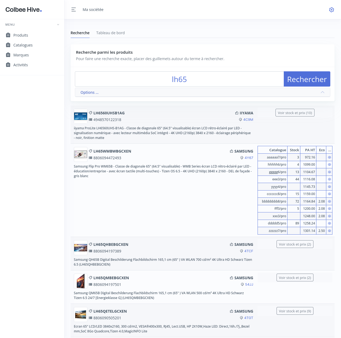Image resolution: width=341 pixels, height=338 pixels.
Task: Collapse the MENU section chevron
Action: pyautogui.click(x=58, y=25)
